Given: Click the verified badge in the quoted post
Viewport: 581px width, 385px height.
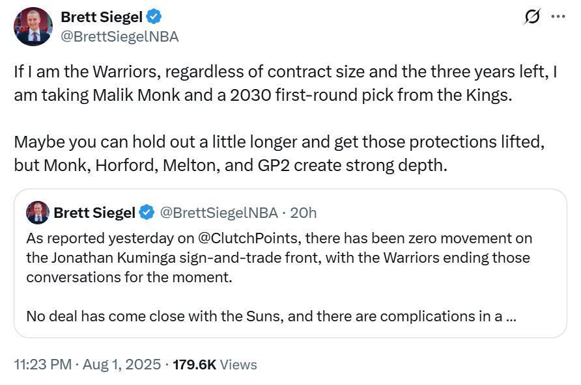Looking at the screenshot, I should (147, 213).
